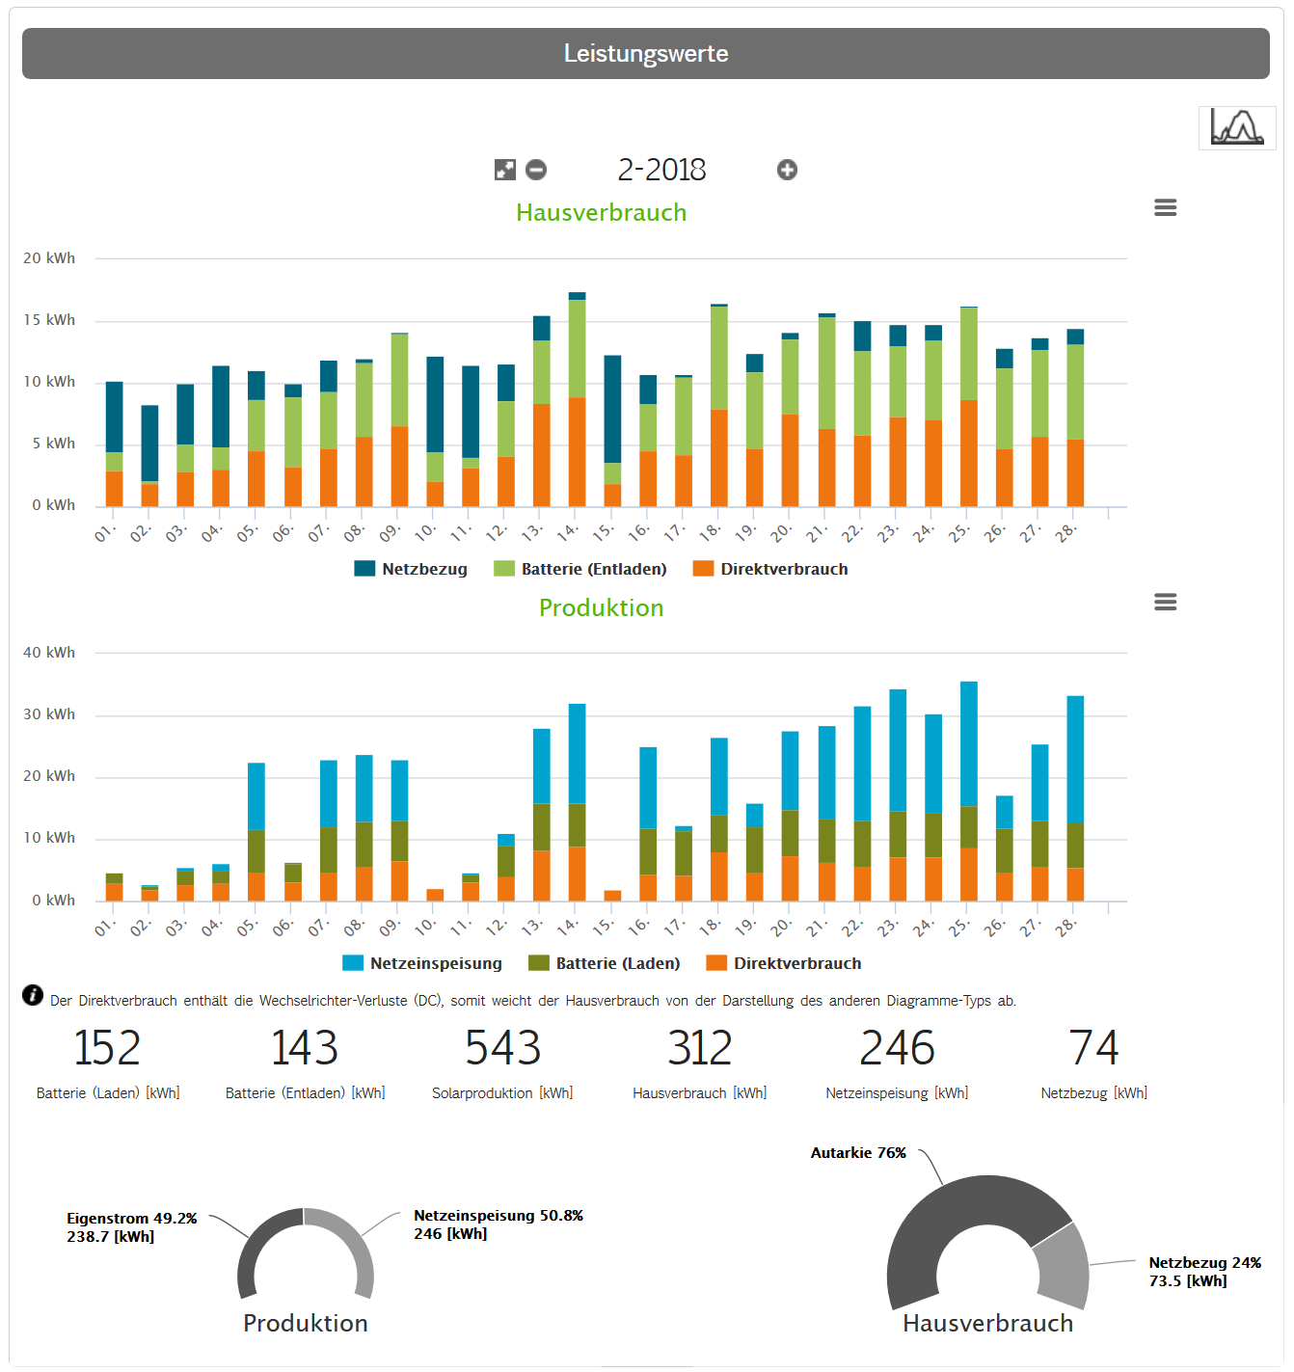Advance to next month with plus icon
The image size is (1294, 1372).
click(787, 170)
